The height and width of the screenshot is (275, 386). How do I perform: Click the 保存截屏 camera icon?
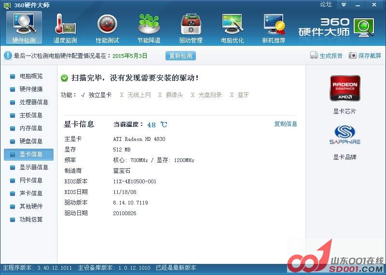(353, 55)
